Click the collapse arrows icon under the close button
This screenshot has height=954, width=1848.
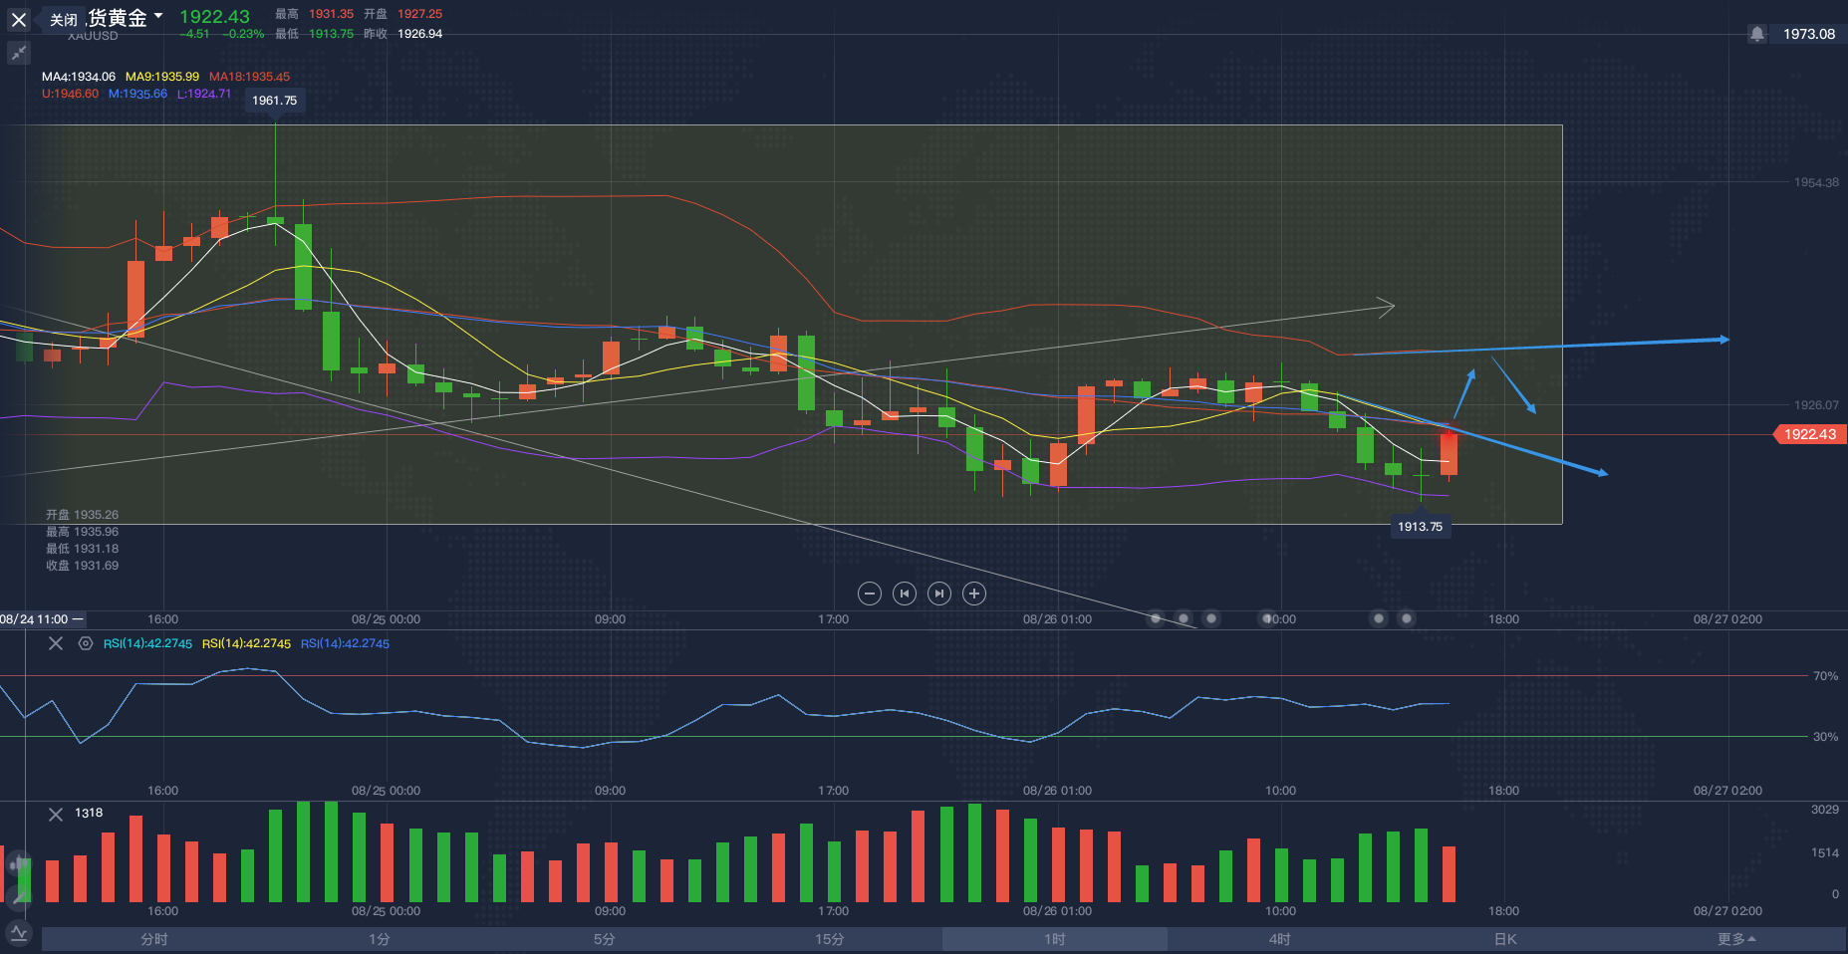(19, 54)
